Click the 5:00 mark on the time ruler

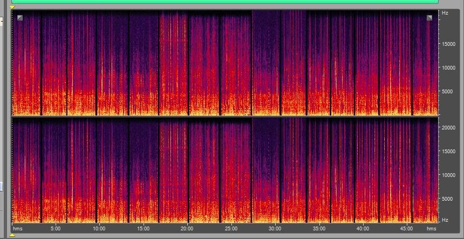[x=56, y=229]
